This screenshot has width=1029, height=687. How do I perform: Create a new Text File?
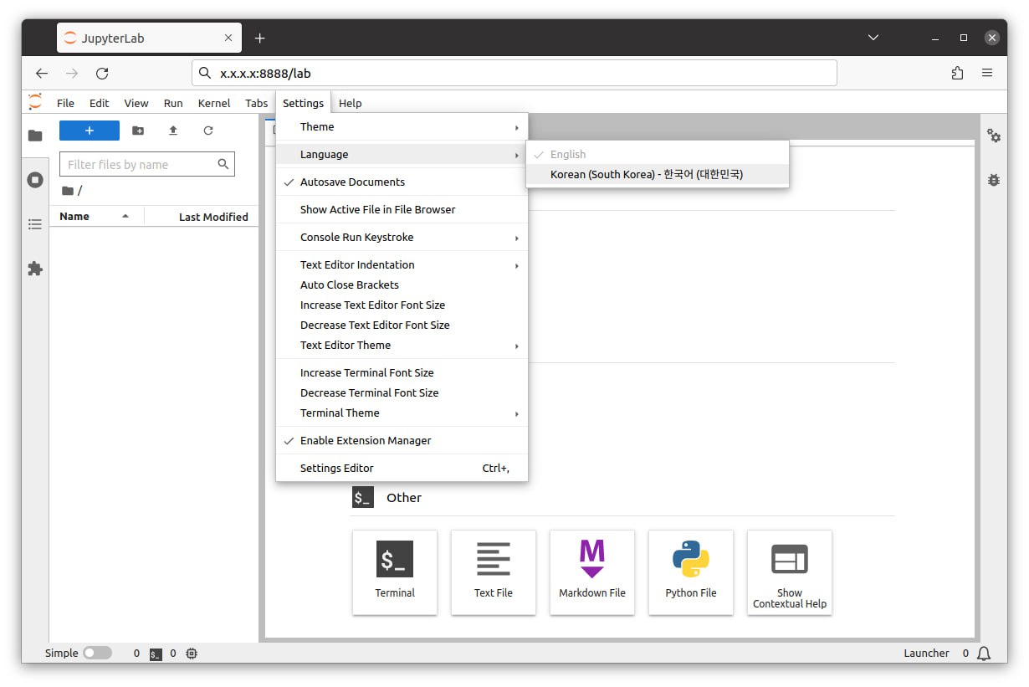tap(494, 572)
